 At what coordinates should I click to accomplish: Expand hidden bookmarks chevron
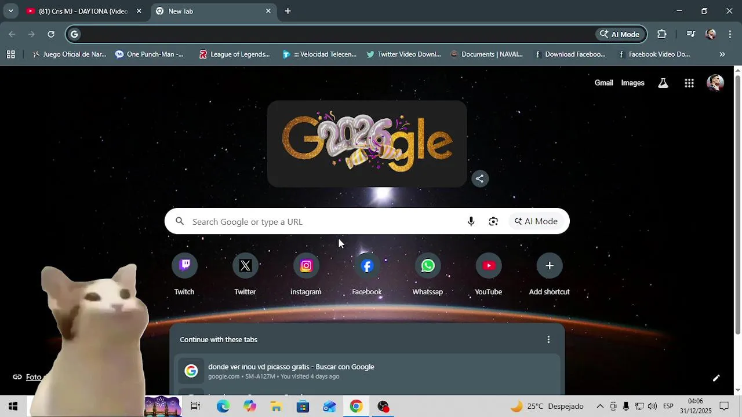(722, 54)
